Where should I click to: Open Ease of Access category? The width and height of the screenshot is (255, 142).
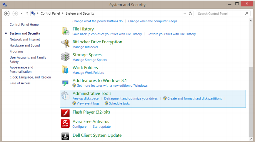click(20, 83)
